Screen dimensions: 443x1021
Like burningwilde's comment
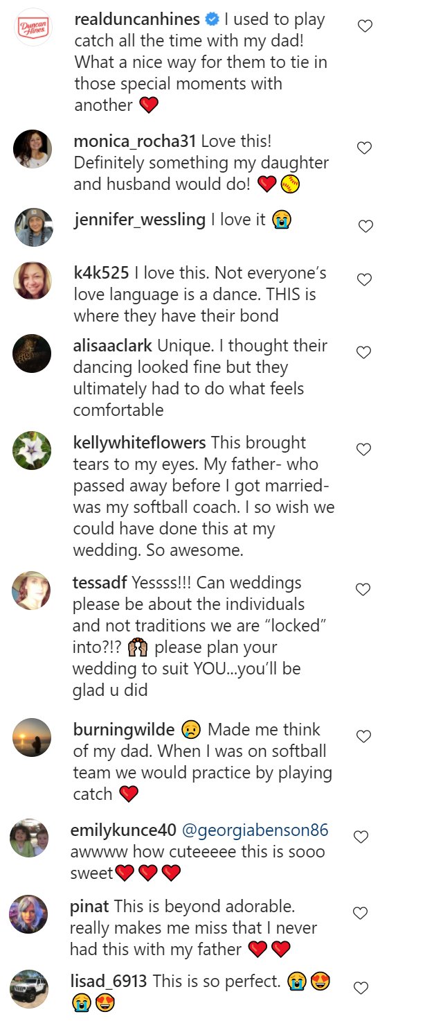click(x=363, y=737)
